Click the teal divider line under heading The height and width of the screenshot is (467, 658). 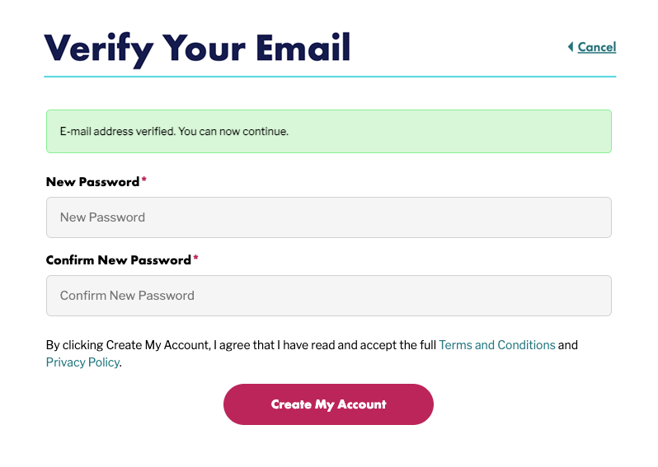tap(330, 77)
